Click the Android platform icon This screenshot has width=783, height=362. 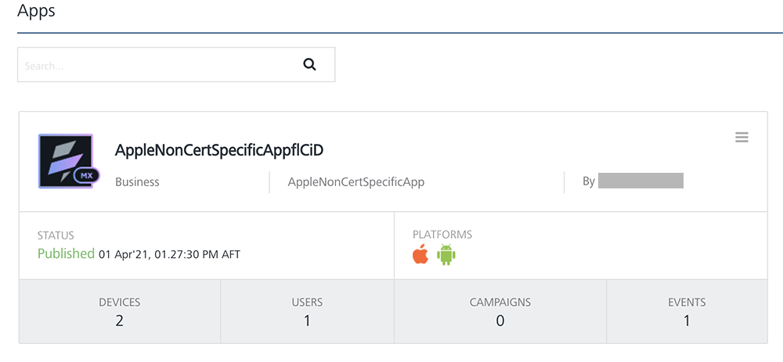446,255
